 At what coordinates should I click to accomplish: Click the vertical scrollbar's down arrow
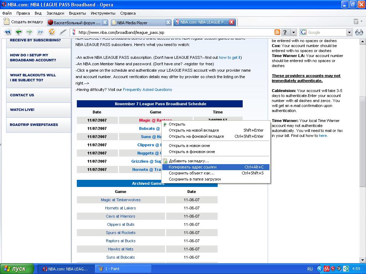pyautogui.click(x=362, y=260)
